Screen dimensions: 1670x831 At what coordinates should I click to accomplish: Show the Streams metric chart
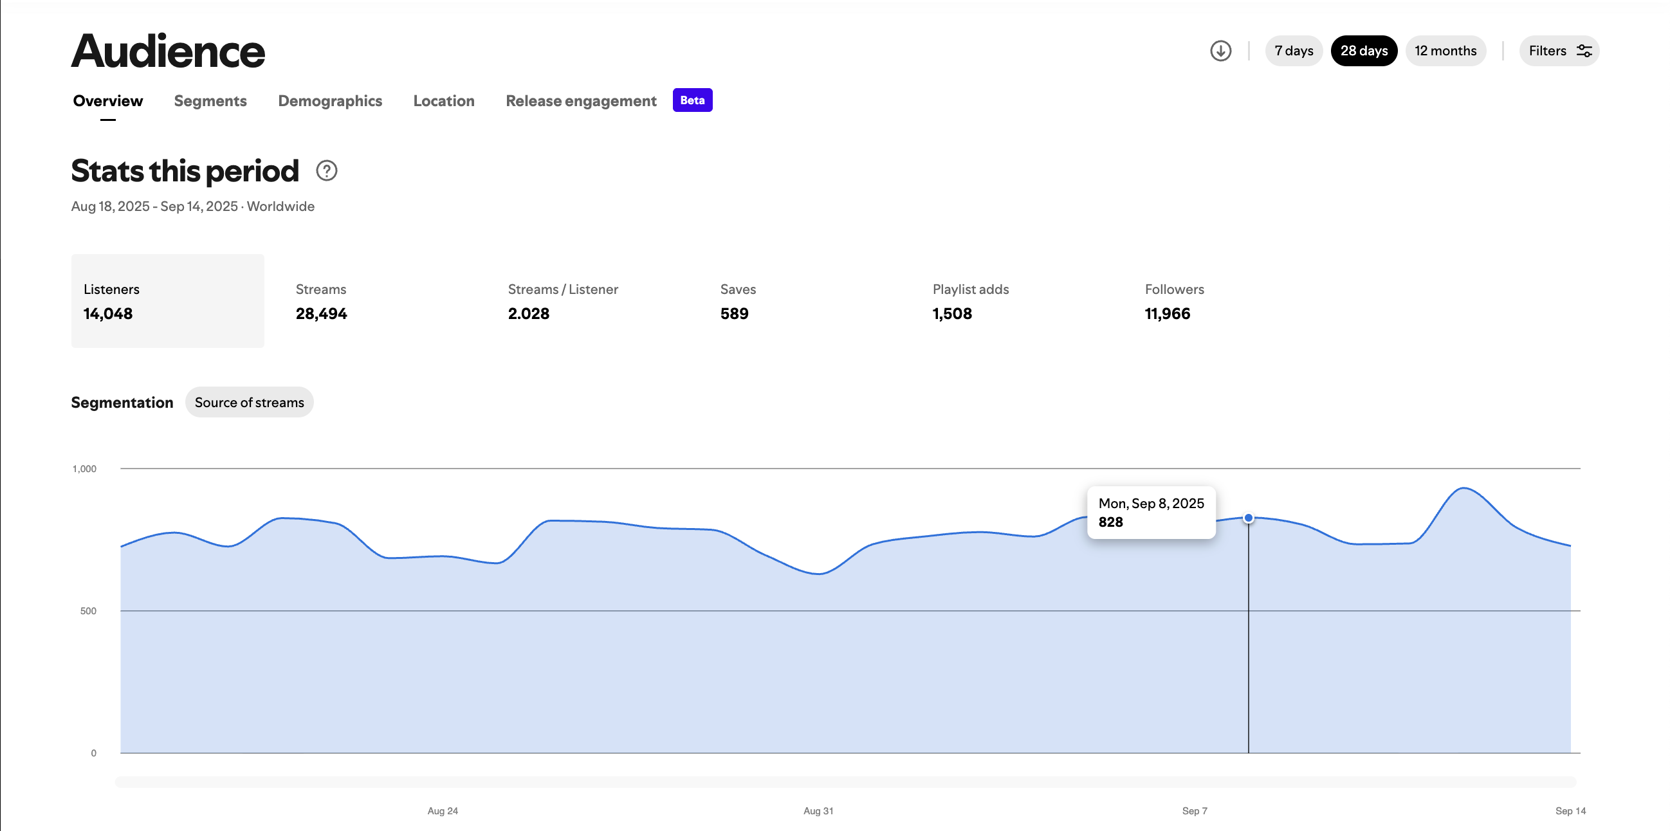(321, 302)
